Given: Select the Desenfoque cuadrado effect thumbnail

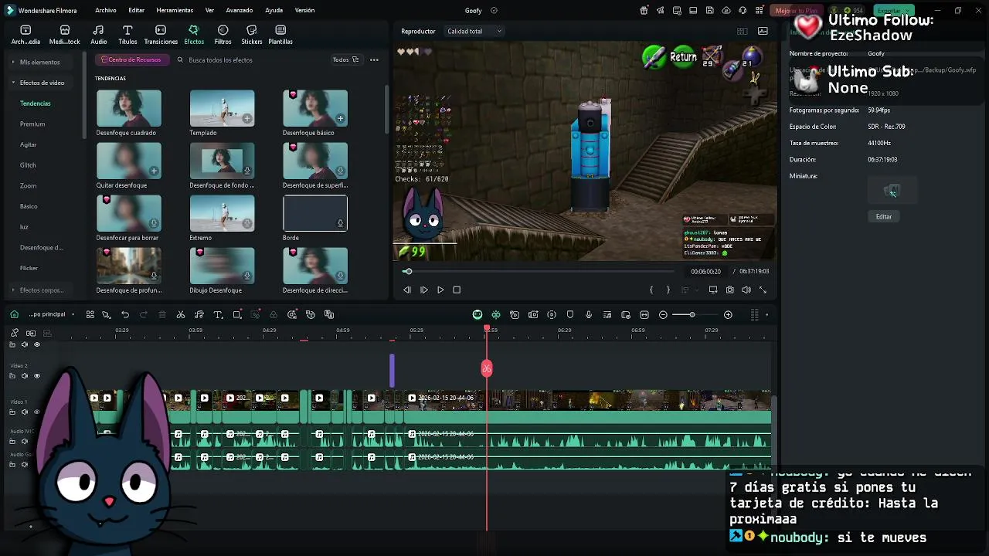Looking at the screenshot, I should tap(129, 108).
